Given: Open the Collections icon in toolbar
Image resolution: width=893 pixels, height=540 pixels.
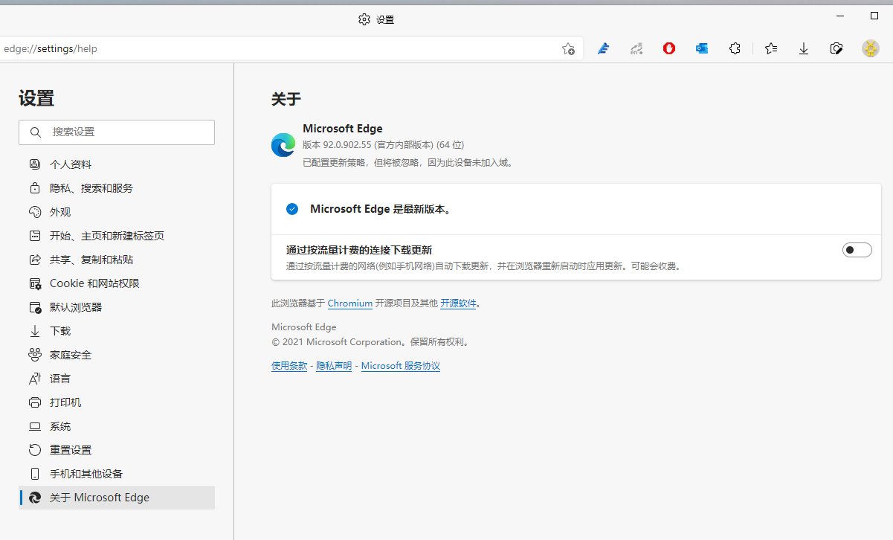Looking at the screenshot, I should pyautogui.click(x=836, y=49).
